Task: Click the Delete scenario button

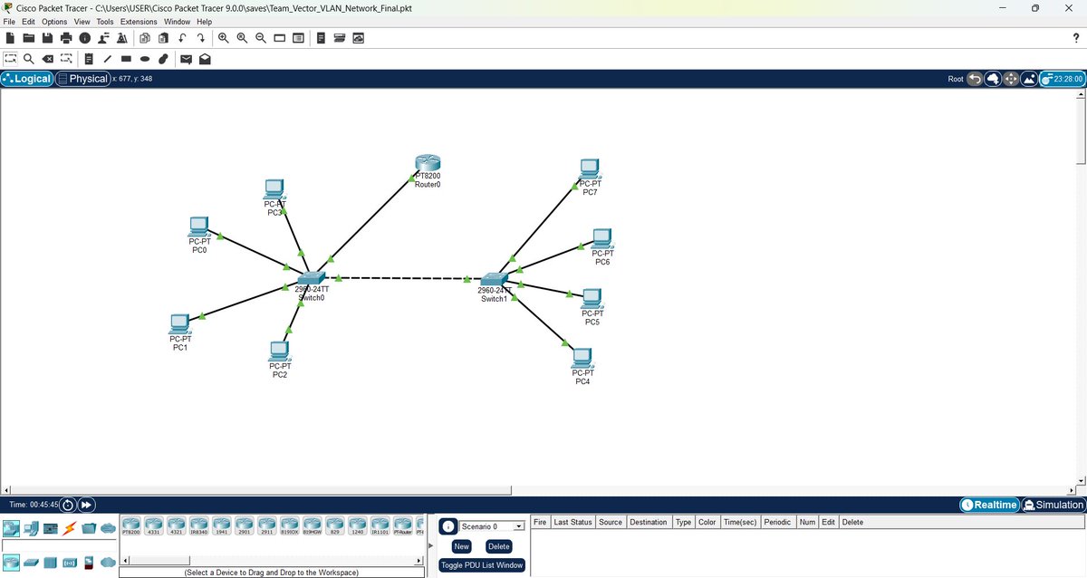Action: [499, 546]
